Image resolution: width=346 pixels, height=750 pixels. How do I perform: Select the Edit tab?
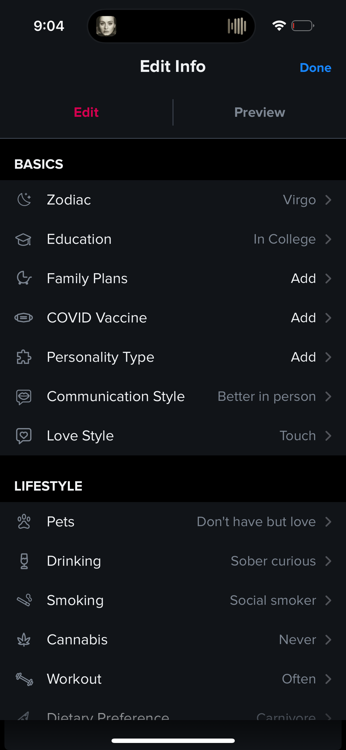tap(86, 112)
